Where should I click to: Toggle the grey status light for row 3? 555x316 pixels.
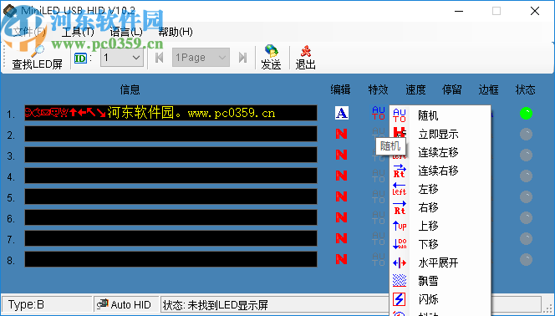[x=526, y=155]
